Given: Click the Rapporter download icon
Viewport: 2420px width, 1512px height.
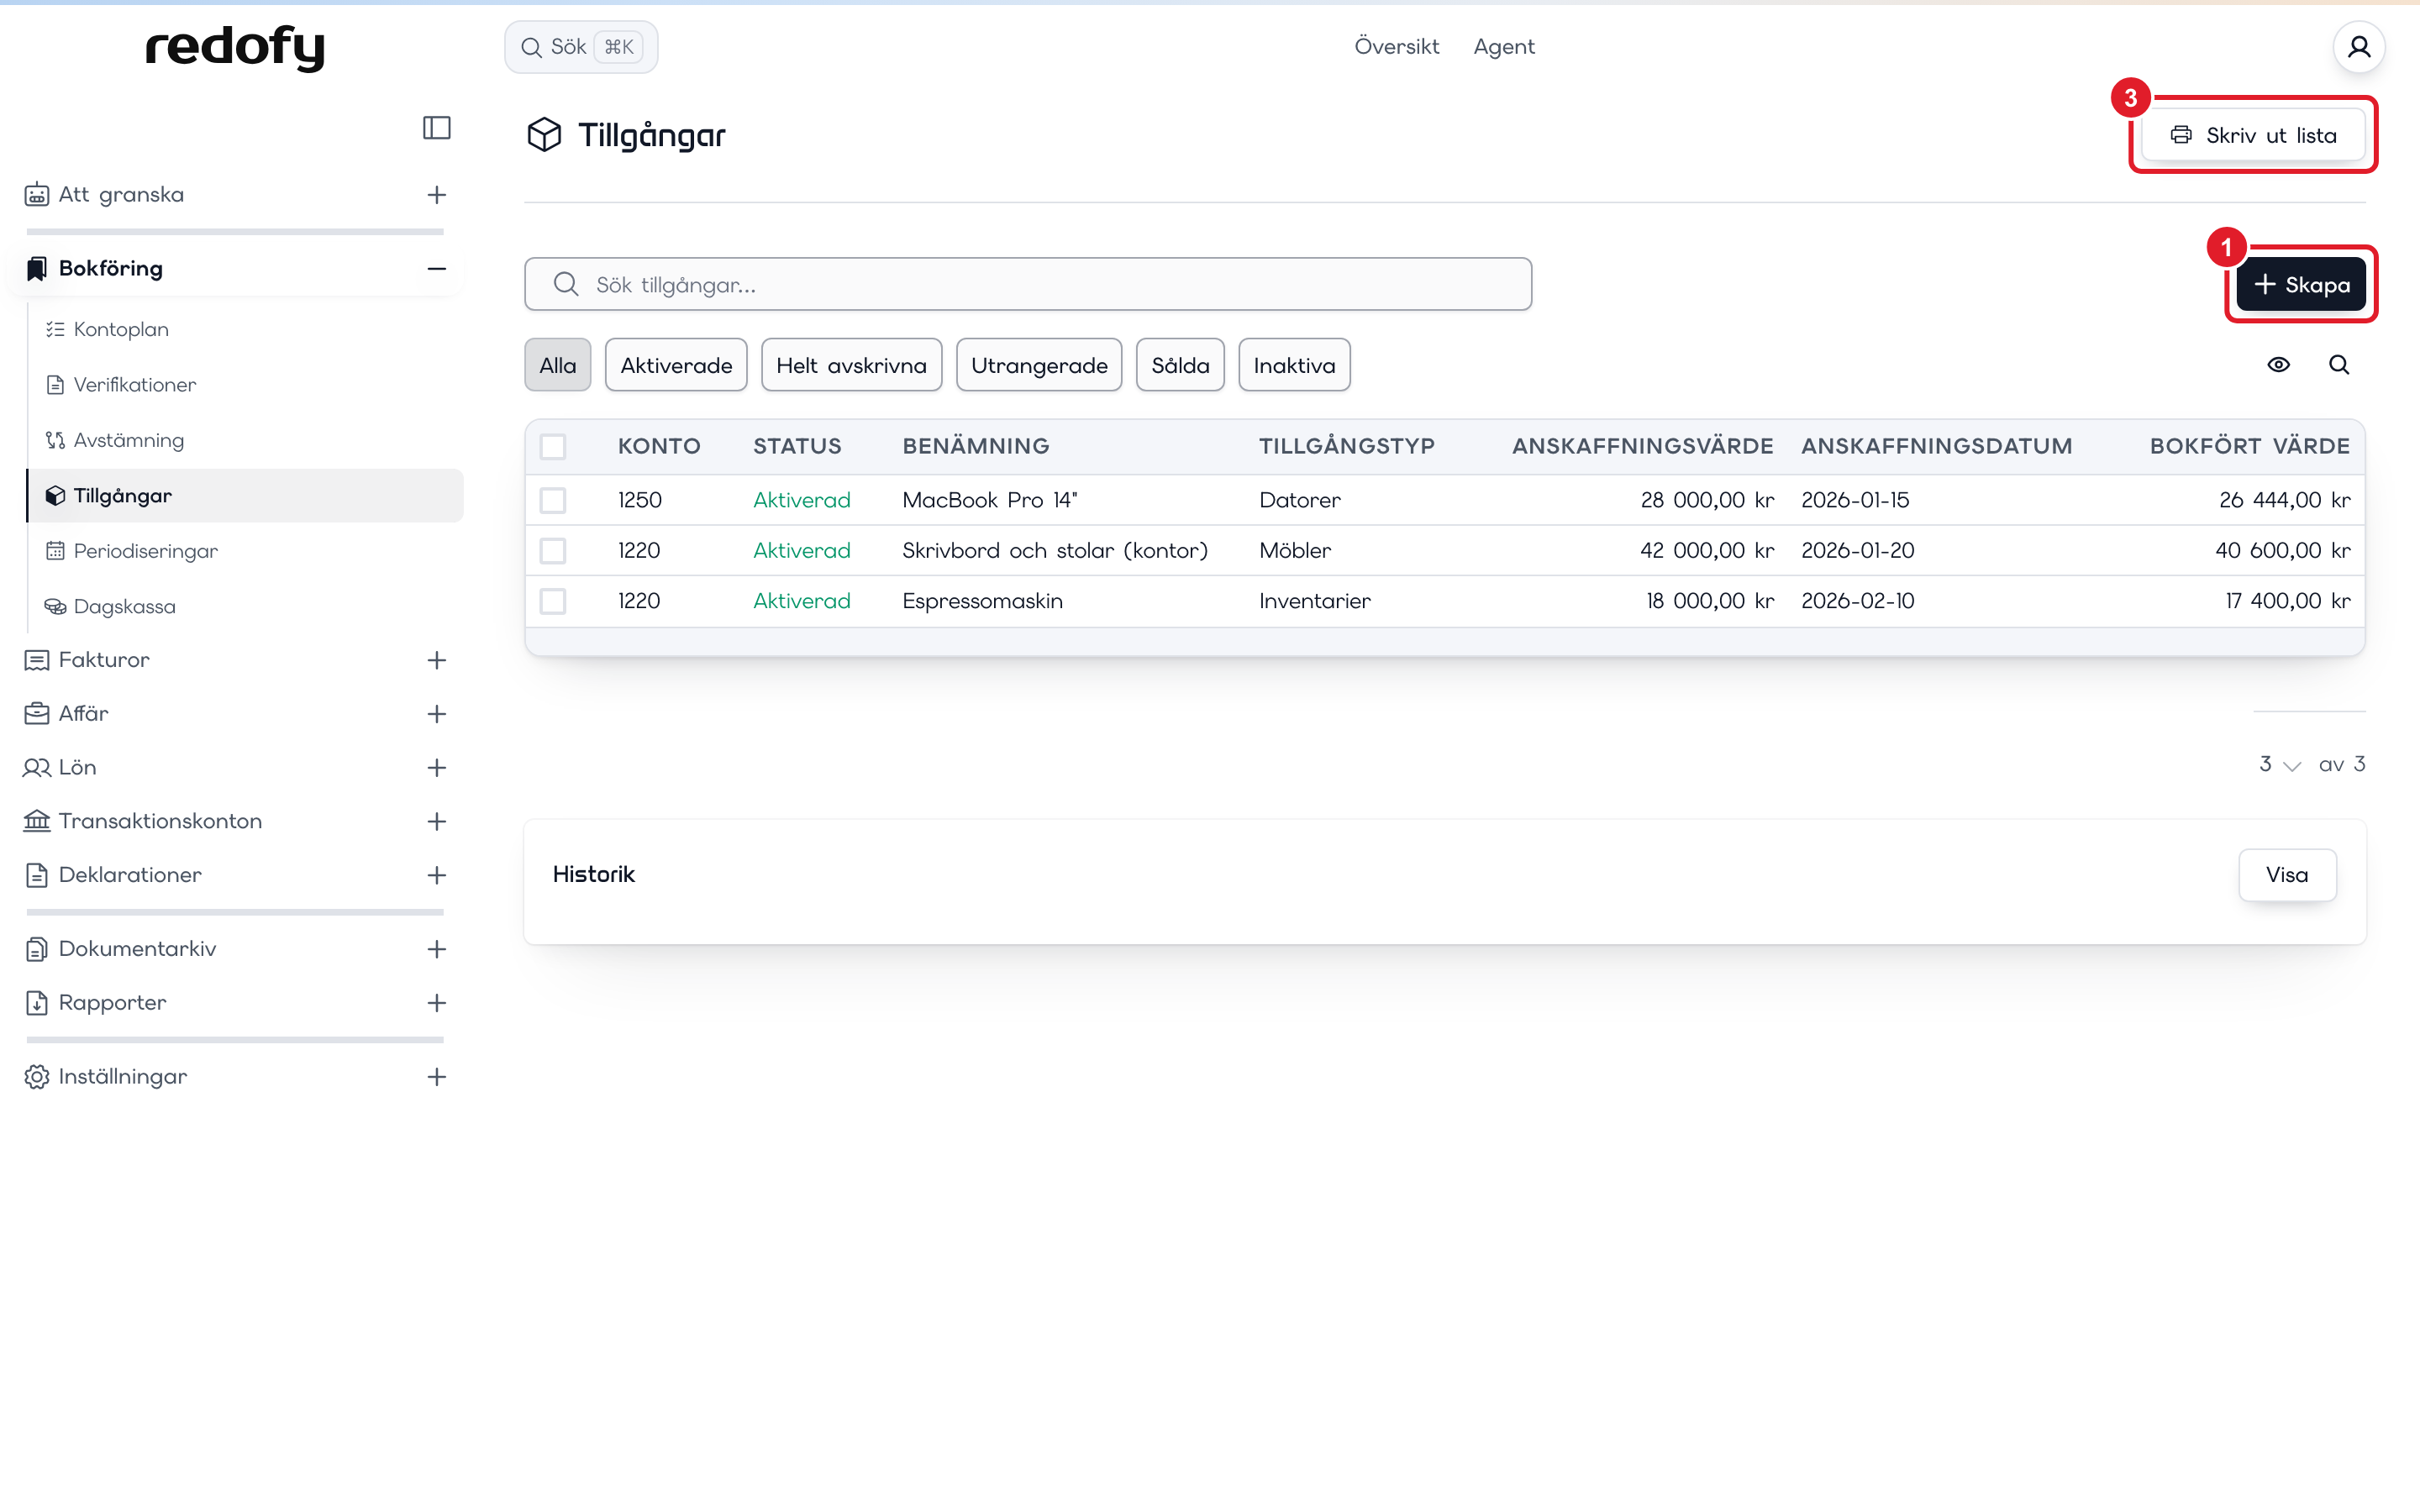Looking at the screenshot, I should coord(37,1002).
